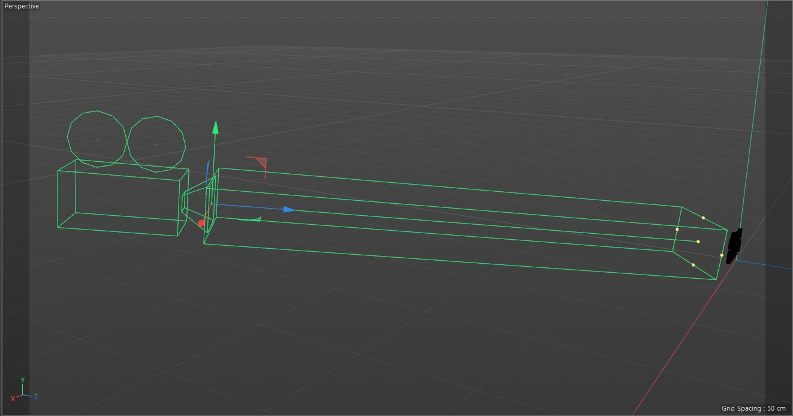
Task: Click the Grid Spacing : 50 cm readout
Action: pyautogui.click(x=753, y=408)
